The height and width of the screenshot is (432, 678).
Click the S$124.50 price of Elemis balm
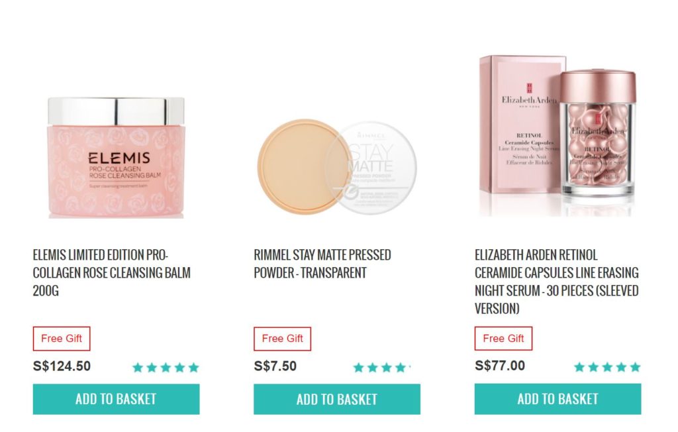(x=62, y=366)
